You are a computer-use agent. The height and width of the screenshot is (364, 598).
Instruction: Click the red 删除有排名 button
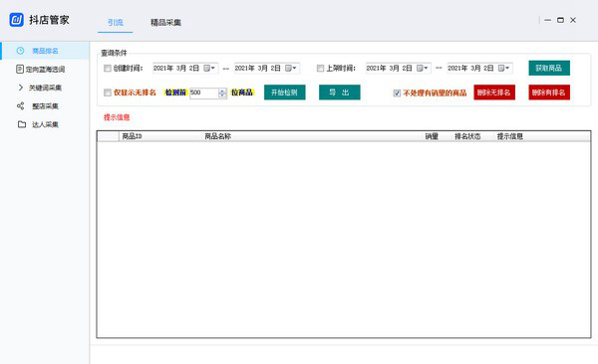click(549, 92)
